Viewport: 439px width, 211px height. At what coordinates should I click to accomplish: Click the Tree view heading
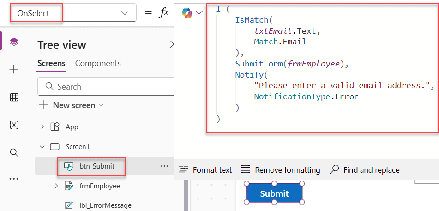(x=62, y=45)
